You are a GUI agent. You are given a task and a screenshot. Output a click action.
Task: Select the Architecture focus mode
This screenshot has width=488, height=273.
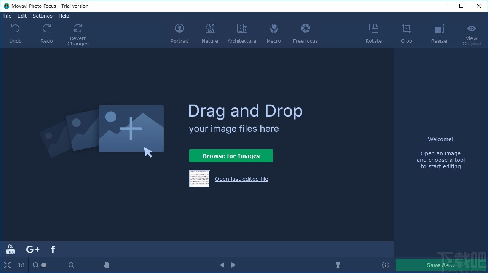coord(242,29)
